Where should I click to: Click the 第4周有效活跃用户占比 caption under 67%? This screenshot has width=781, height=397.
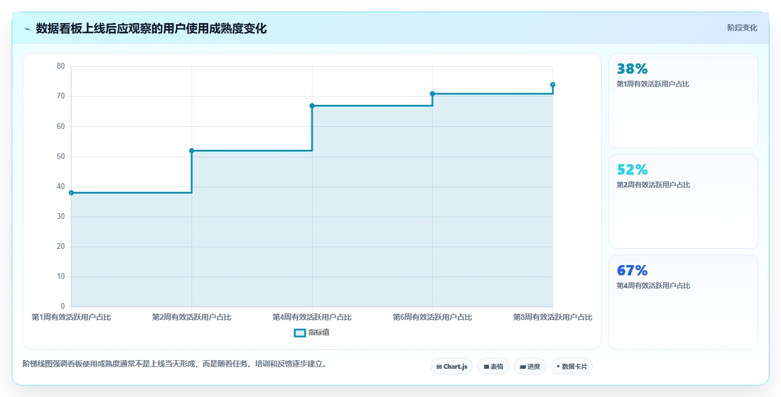pos(653,286)
